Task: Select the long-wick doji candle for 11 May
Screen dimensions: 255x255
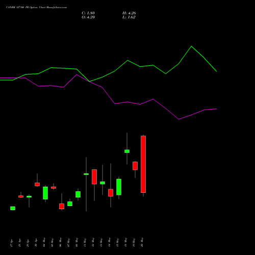Action: 86,174
